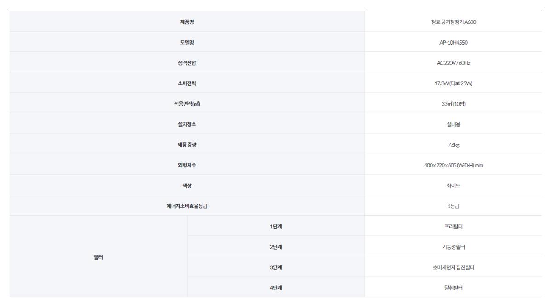552x306 pixels.
Task: Click the model number AP-10H4550
Action: (x=453, y=42)
